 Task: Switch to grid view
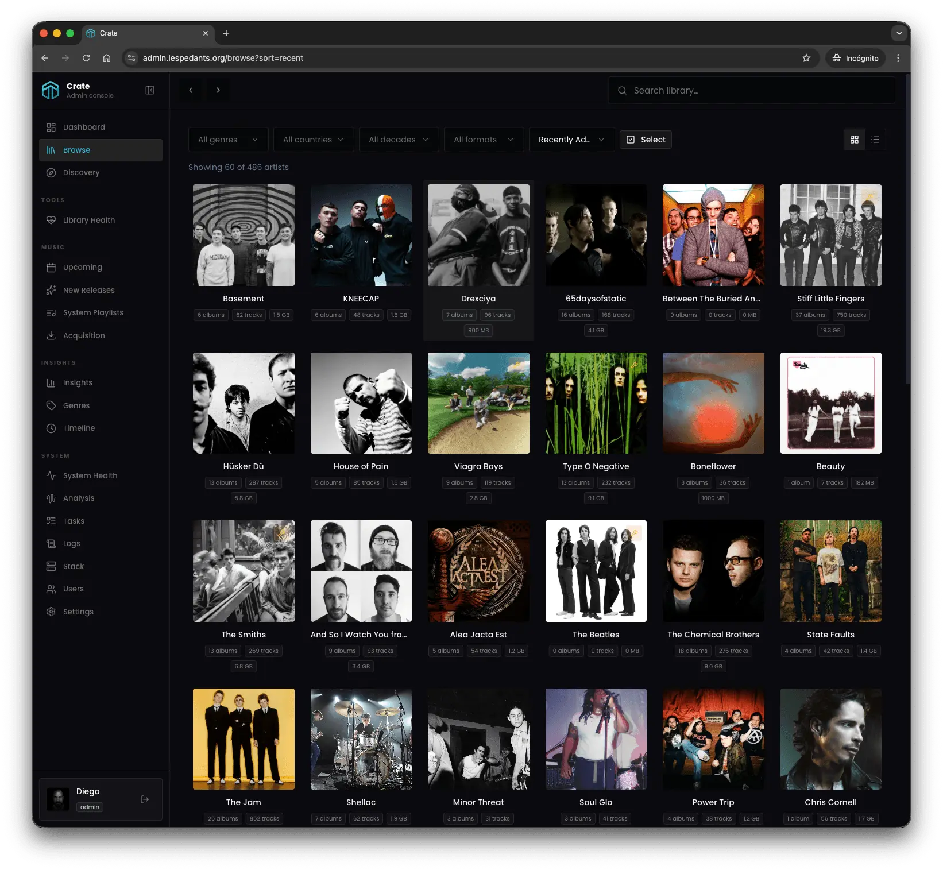coord(855,140)
